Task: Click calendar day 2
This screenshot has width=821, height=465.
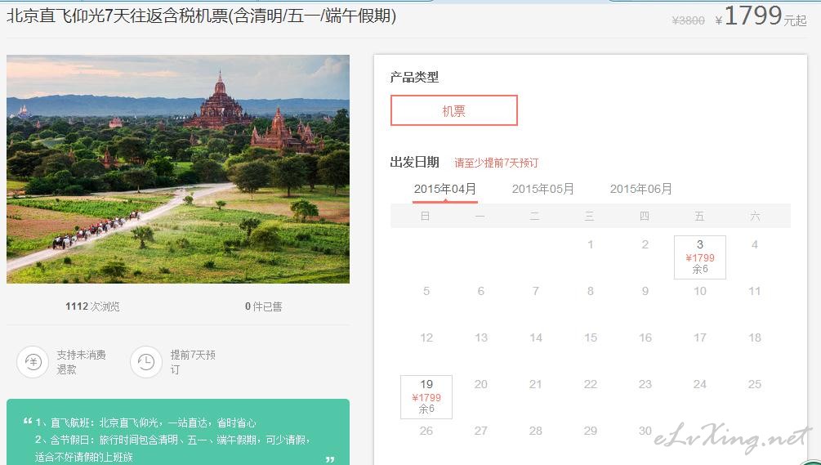Action: pyautogui.click(x=645, y=244)
